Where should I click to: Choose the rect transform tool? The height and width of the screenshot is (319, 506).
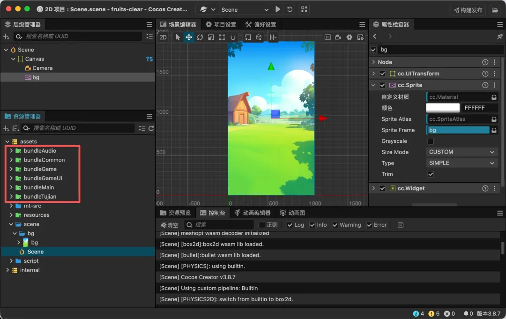(x=222, y=37)
